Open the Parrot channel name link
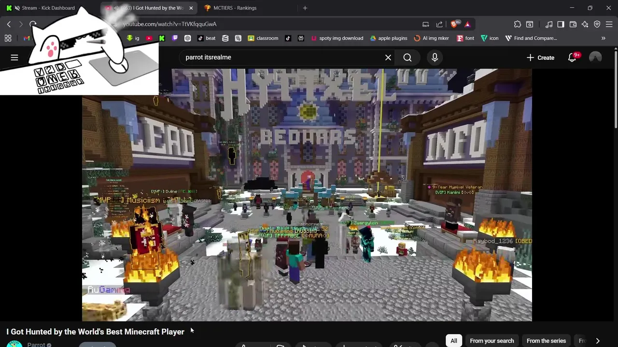 click(x=36, y=345)
